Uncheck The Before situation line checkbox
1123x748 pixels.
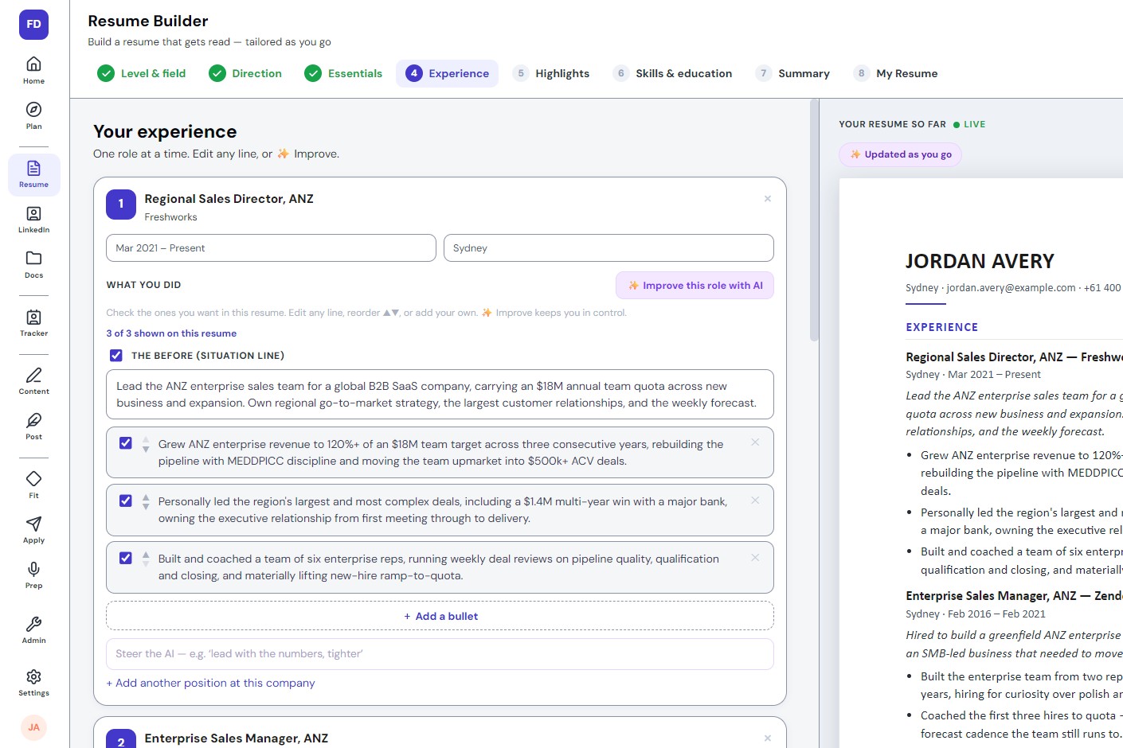[x=116, y=356]
